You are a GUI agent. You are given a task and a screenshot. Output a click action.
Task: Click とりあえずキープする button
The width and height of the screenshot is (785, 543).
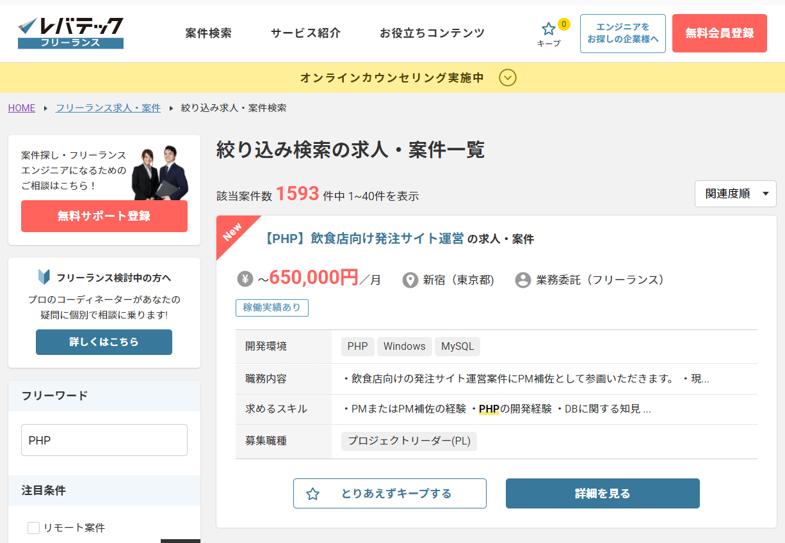(389, 493)
